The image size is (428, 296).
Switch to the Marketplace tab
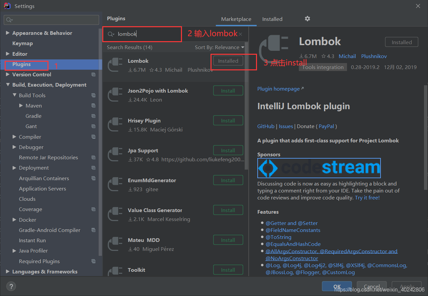236,19
